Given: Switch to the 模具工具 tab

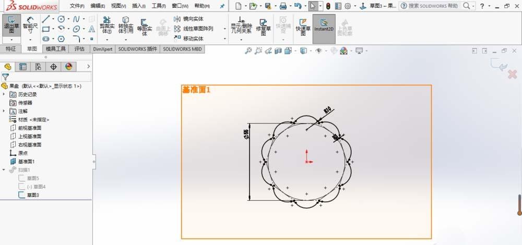Looking at the screenshot, I should pyautogui.click(x=56, y=49).
